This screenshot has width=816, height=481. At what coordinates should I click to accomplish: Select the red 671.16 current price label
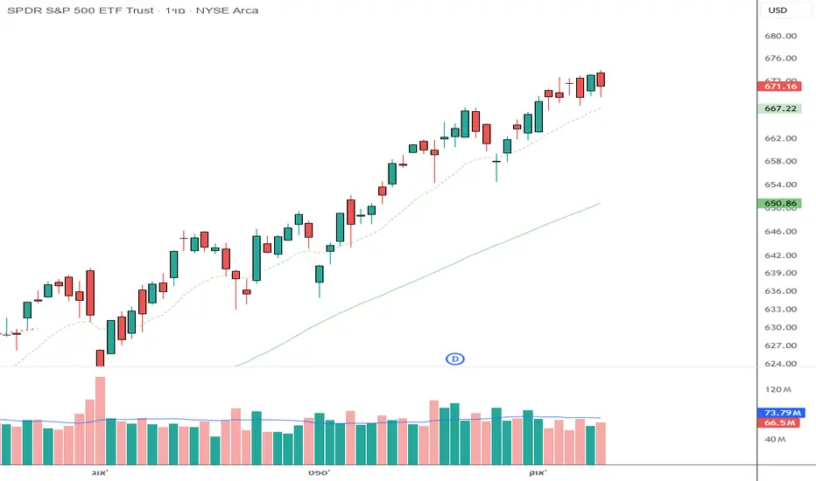780,87
